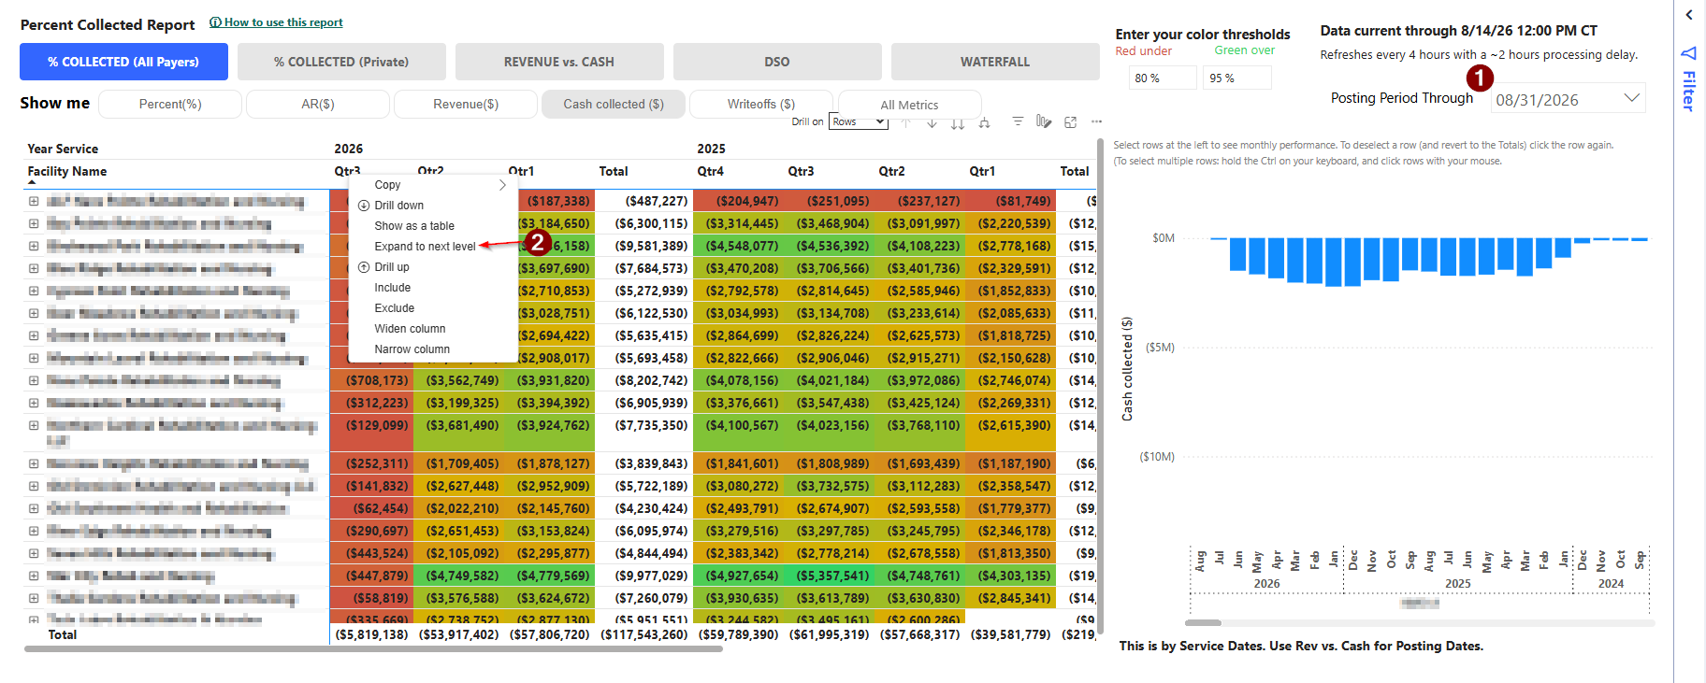Click the chart's horizontal zoom slider handle

click(1203, 622)
